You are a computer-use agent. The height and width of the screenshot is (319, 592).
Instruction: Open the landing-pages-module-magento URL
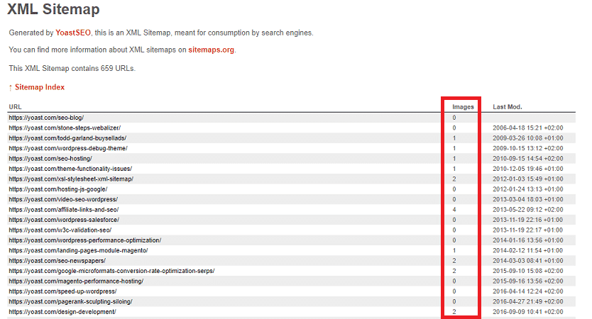tap(78, 250)
